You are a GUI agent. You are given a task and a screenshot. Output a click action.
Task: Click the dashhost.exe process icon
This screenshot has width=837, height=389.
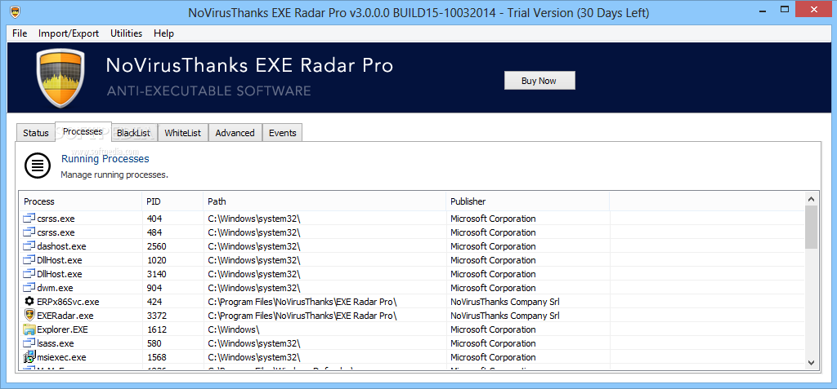click(29, 246)
